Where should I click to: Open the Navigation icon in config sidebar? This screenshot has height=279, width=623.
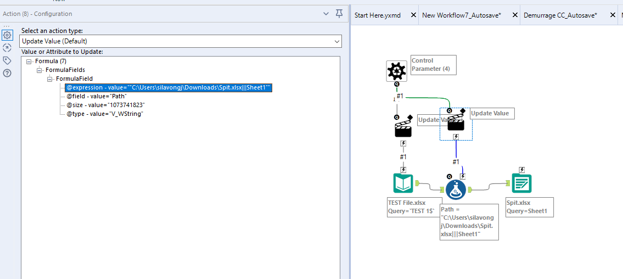[x=7, y=48]
